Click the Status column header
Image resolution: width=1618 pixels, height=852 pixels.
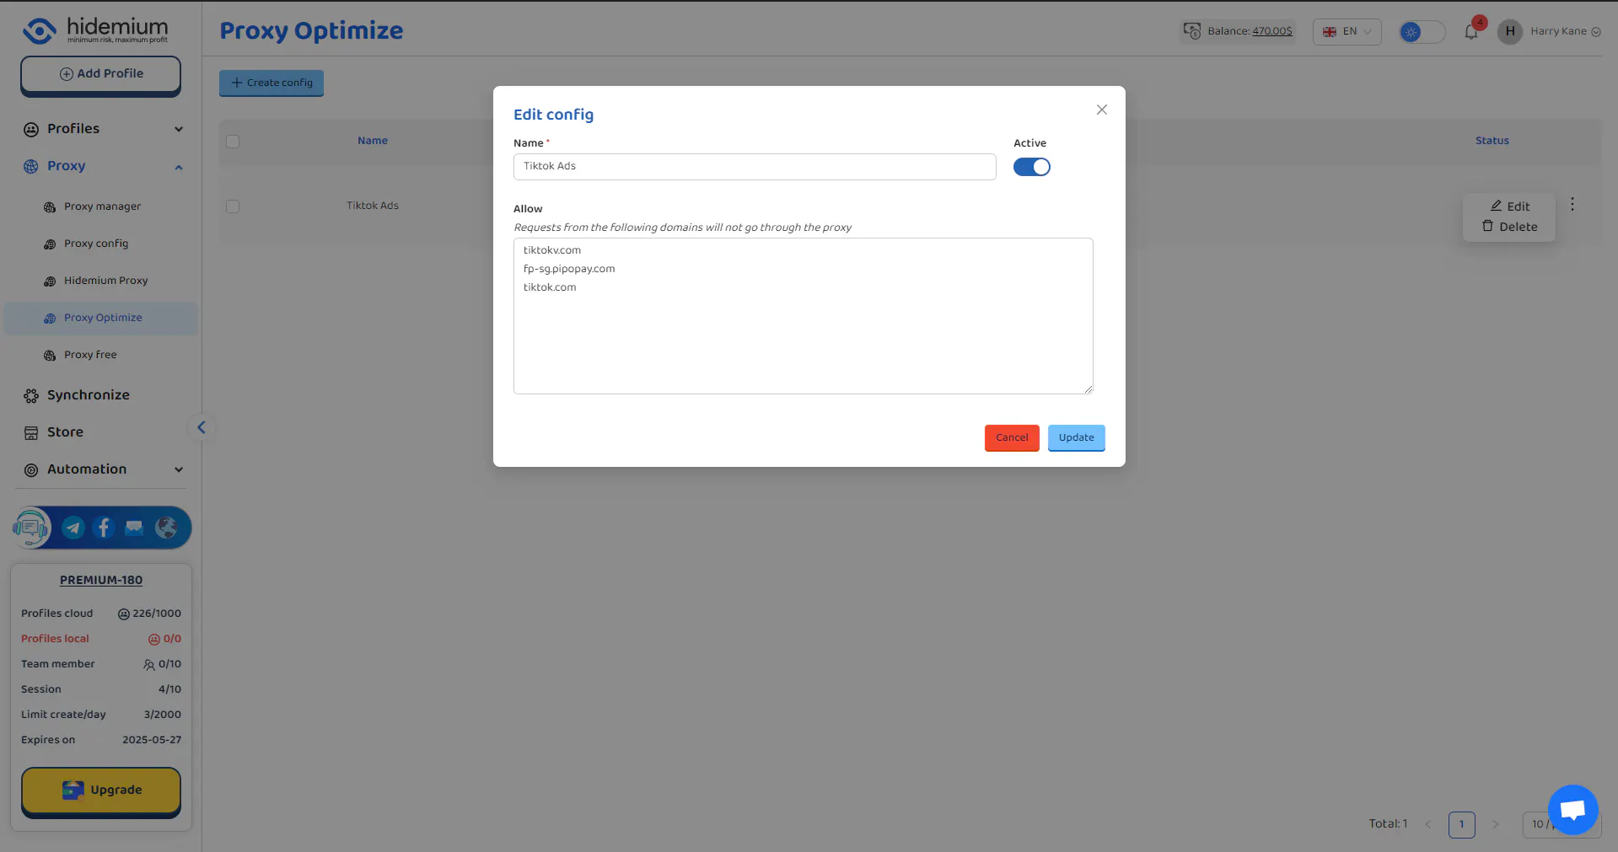1492,141
